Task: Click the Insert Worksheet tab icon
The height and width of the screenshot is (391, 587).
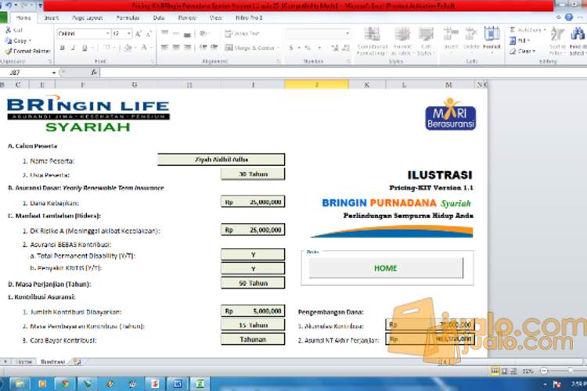Action: pyautogui.click(x=77, y=362)
